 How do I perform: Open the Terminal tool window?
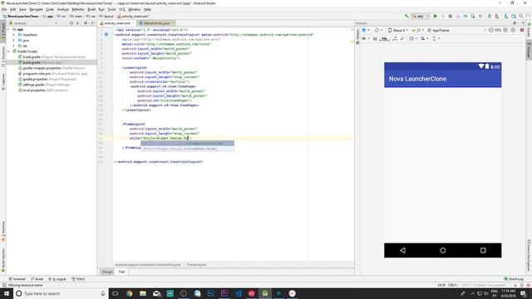(x=17, y=279)
